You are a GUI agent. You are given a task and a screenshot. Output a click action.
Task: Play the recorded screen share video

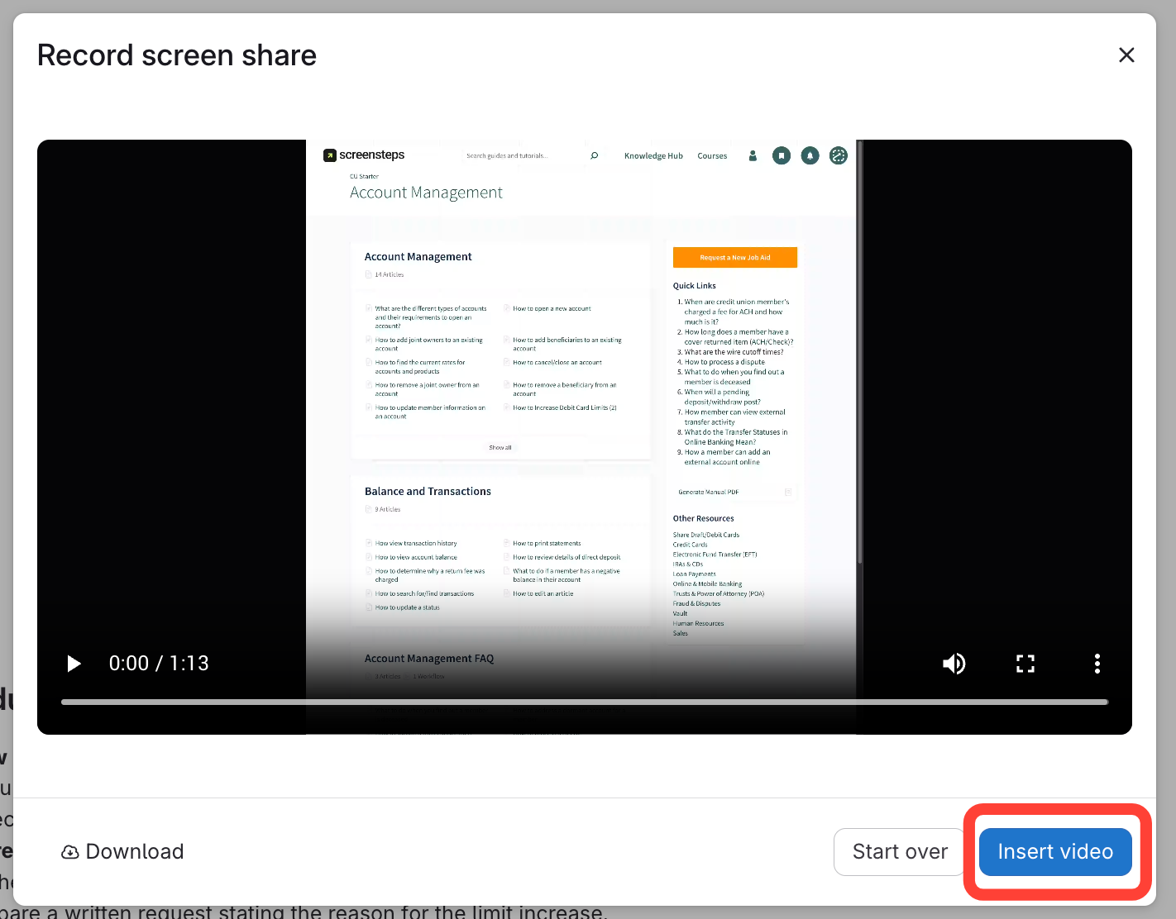(x=74, y=664)
